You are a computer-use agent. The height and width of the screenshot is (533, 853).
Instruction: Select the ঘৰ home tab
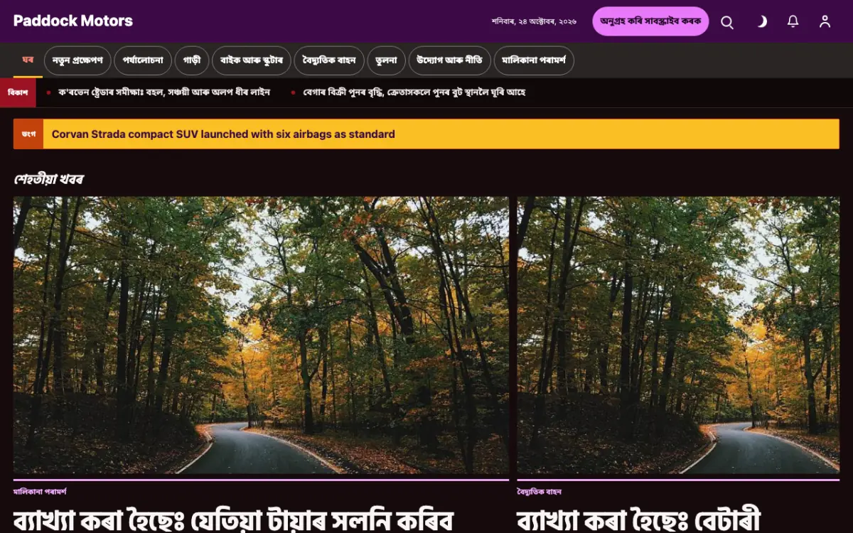pos(28,60)
